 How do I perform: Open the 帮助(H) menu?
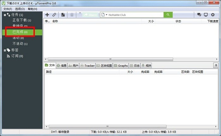click(33, 9)
